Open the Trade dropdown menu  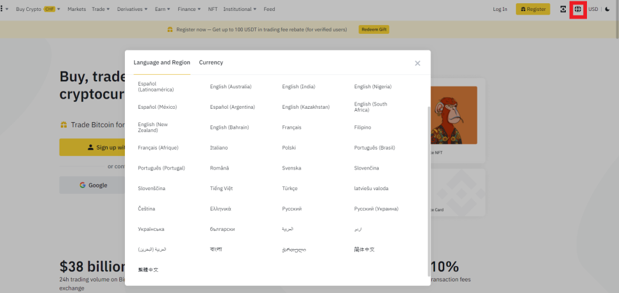[x=101, y=9]
